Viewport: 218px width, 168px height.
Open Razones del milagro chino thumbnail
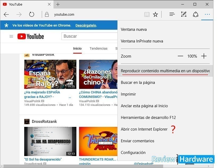pos(98,74)
